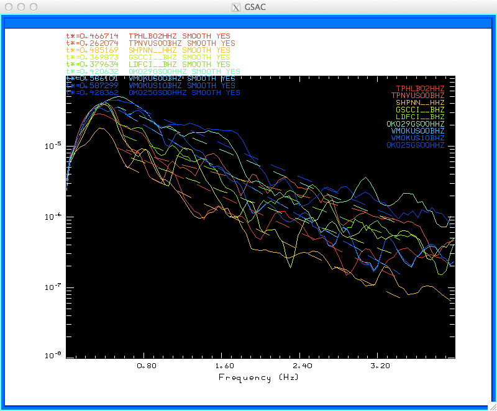Click the 2.40 frequency tick label

pyautogui.click(x=302, y=366)
